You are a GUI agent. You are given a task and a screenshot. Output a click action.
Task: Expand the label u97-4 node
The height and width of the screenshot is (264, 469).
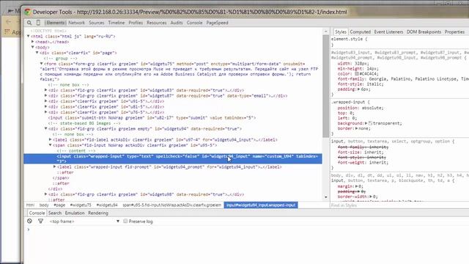tap(51, 139)
